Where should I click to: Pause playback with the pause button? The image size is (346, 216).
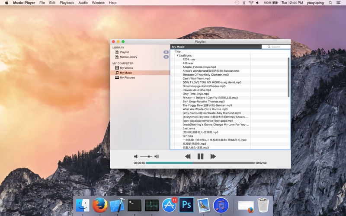[x=200, y=156]
